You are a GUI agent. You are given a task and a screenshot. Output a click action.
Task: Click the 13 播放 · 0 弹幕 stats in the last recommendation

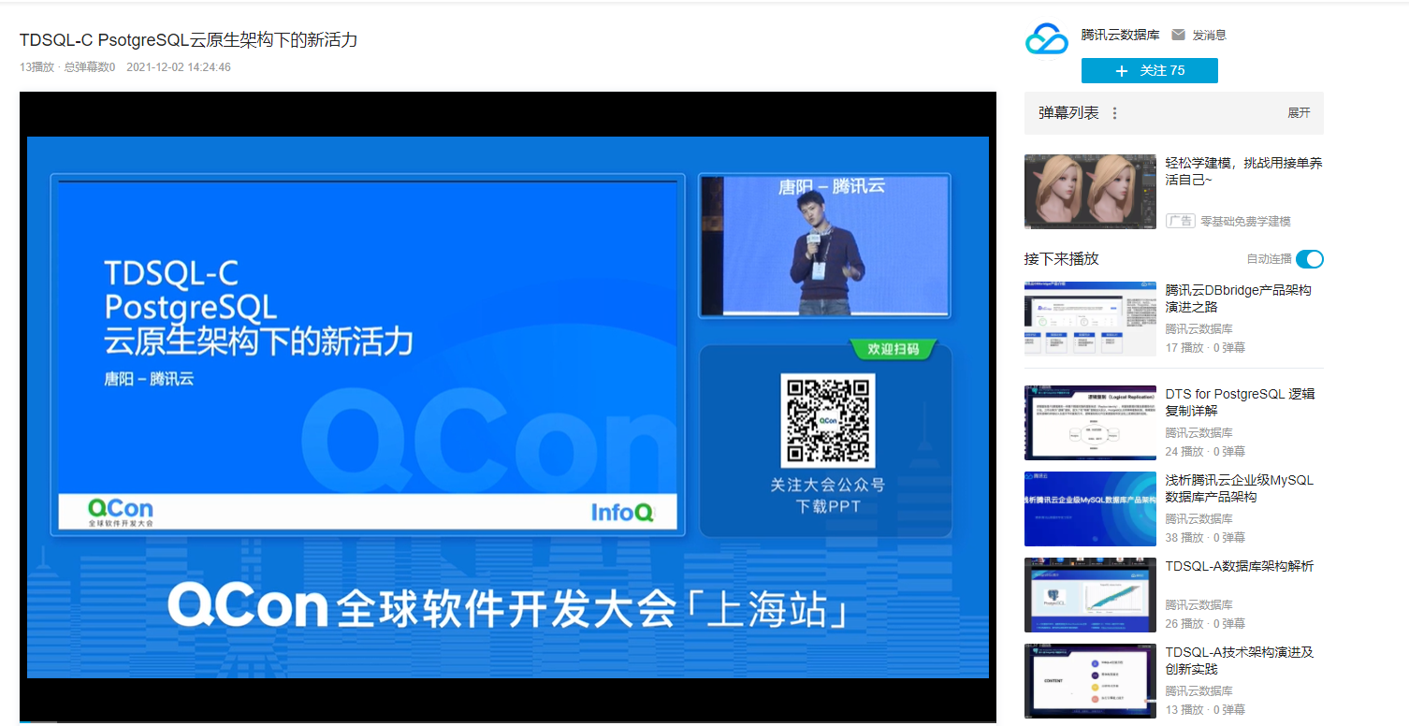(x=1205, y=710)
